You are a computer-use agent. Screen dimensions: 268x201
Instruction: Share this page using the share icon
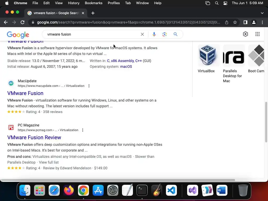click(x=227, y=22)
